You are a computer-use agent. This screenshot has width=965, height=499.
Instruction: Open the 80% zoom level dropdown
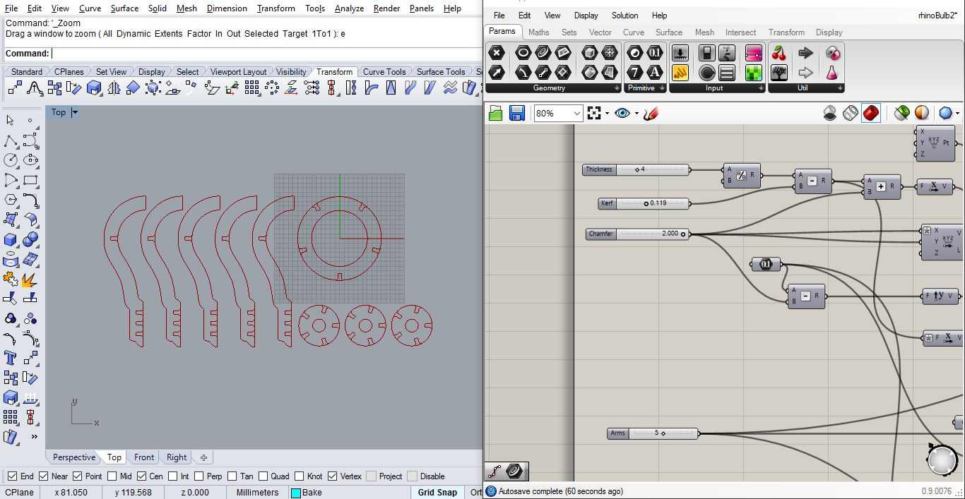[x=576, y=113]
